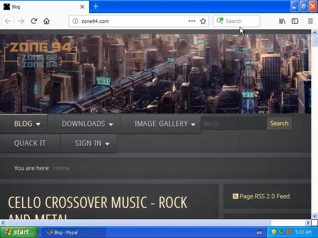
Task: Open the BLOG menu item
Action: point(23,124)
